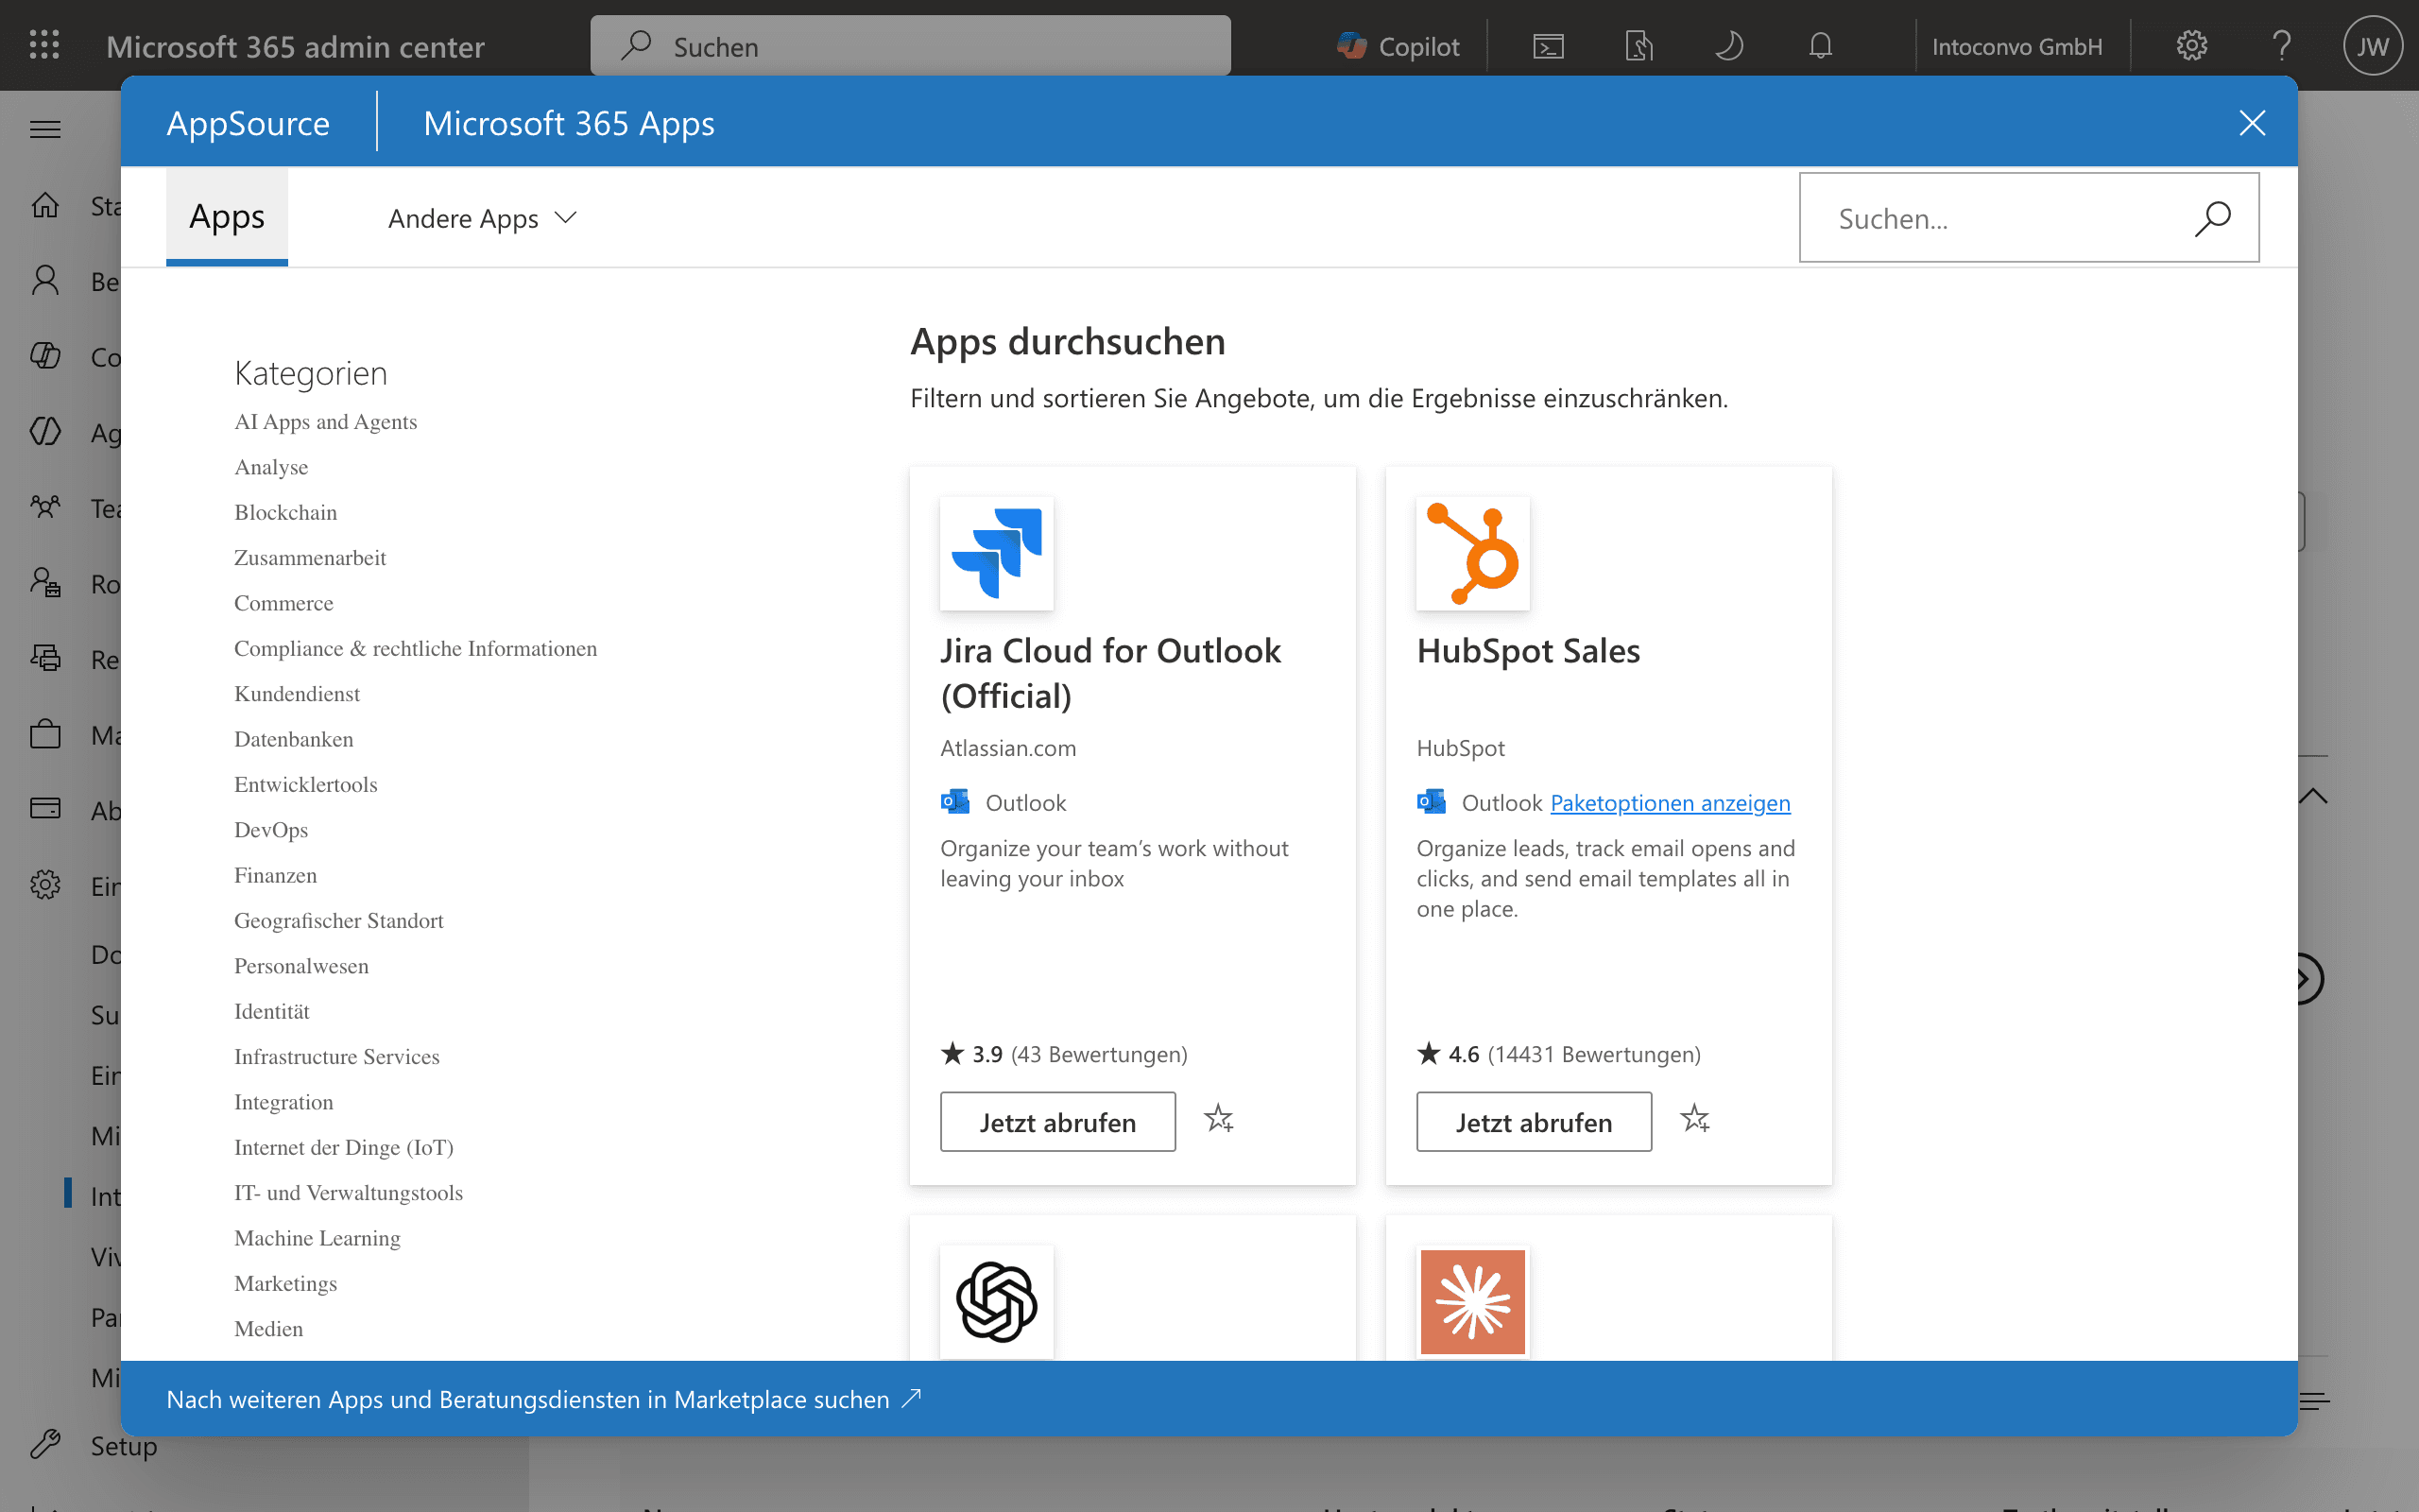
Task: Select Finanzen category
Action: [x=276, y=875]
